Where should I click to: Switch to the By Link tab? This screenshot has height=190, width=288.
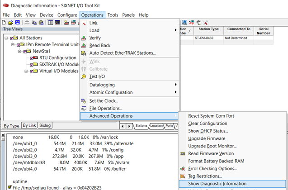[x=29, y=125]
